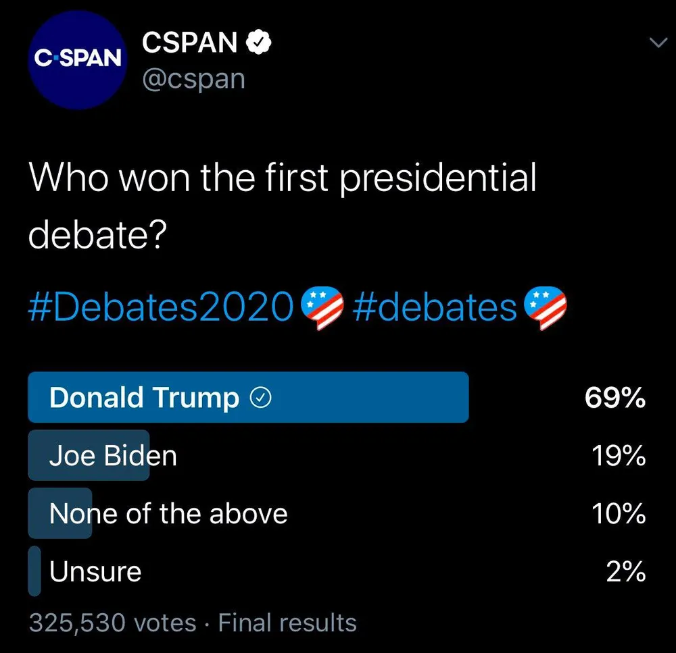Click the 19% result value
Screen dimensions: 676x653
[618, 456]
